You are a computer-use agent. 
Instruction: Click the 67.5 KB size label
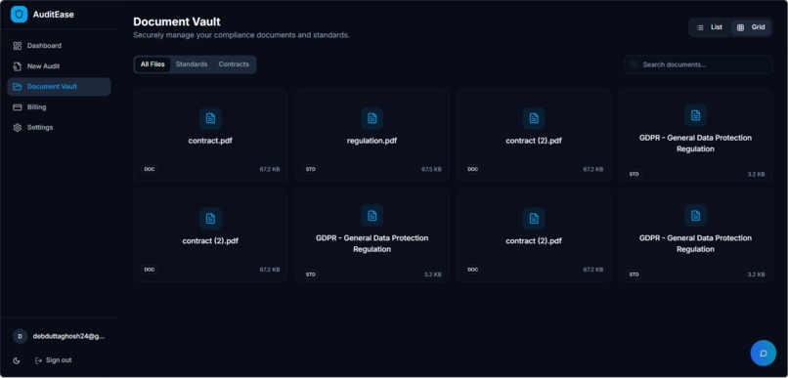(x=432, y=170)
